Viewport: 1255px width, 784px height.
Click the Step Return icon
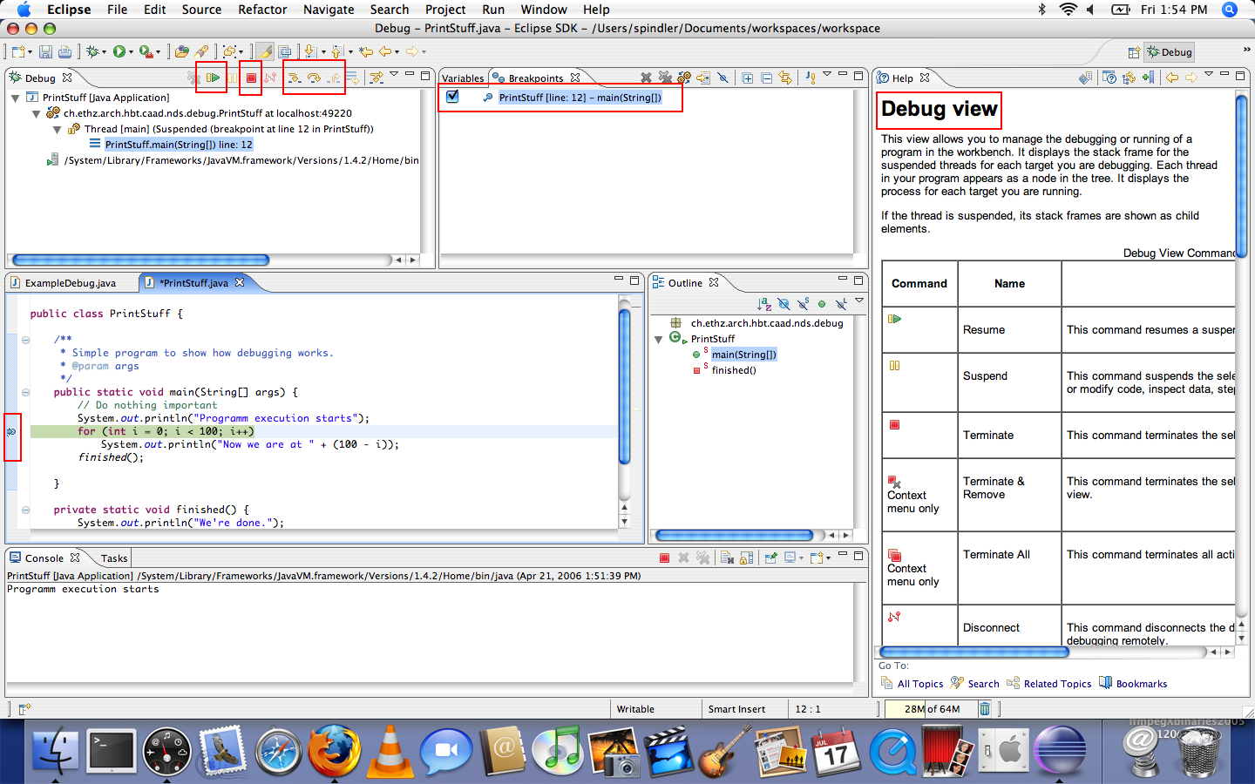333,78
